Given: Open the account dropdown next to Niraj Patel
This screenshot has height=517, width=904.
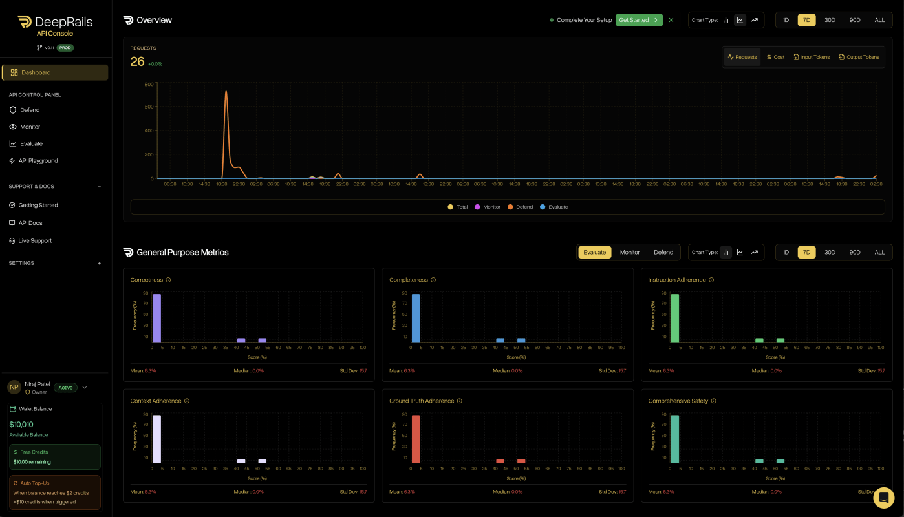Looking at the screenshot, I should [x=84, y=387].
